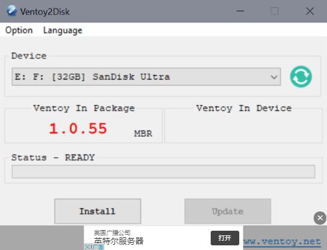The image size is (327, 250).
Task: Click the Install button
Action: pos(98,211)
